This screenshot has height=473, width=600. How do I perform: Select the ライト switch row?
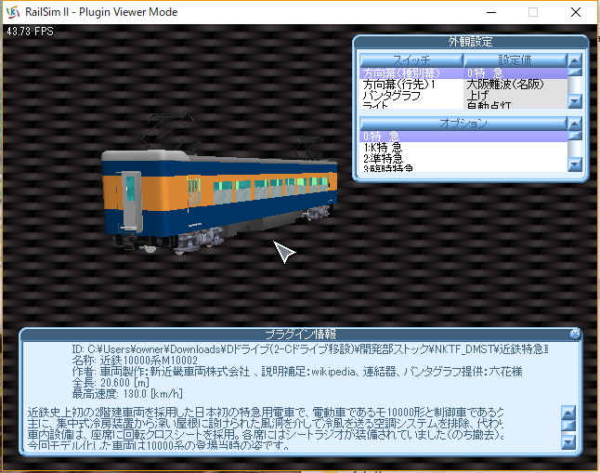coord(411,105)
